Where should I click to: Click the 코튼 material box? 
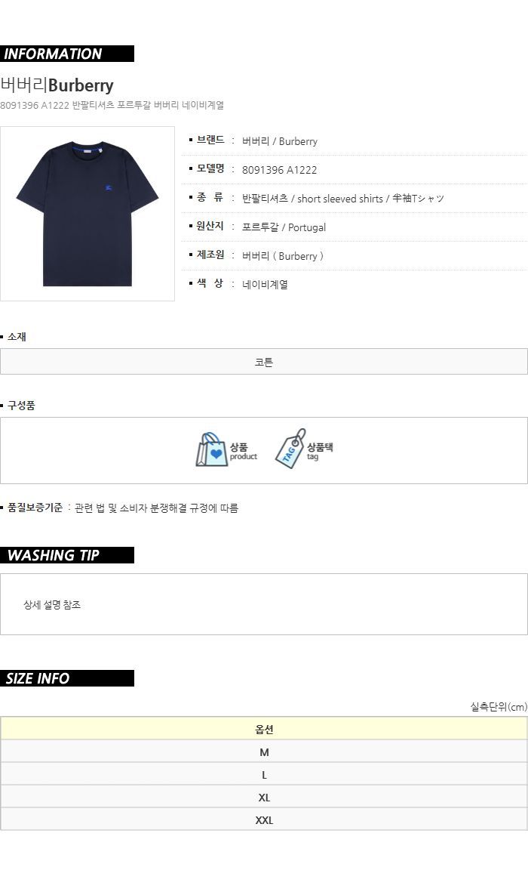pyautogui.click(x=264, y=361)
